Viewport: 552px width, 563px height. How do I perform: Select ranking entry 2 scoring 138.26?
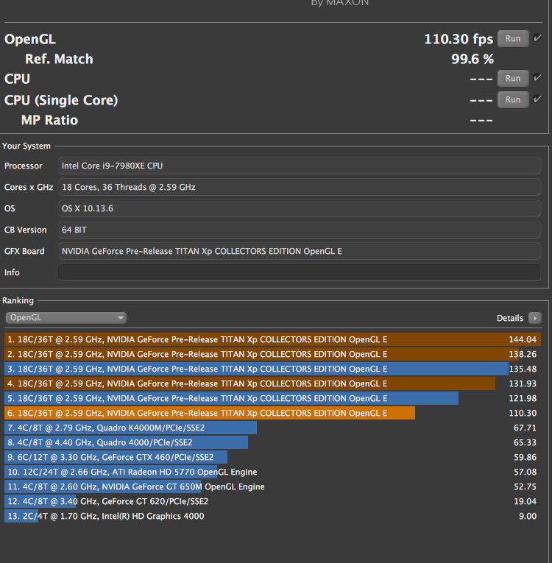point(272,355)
